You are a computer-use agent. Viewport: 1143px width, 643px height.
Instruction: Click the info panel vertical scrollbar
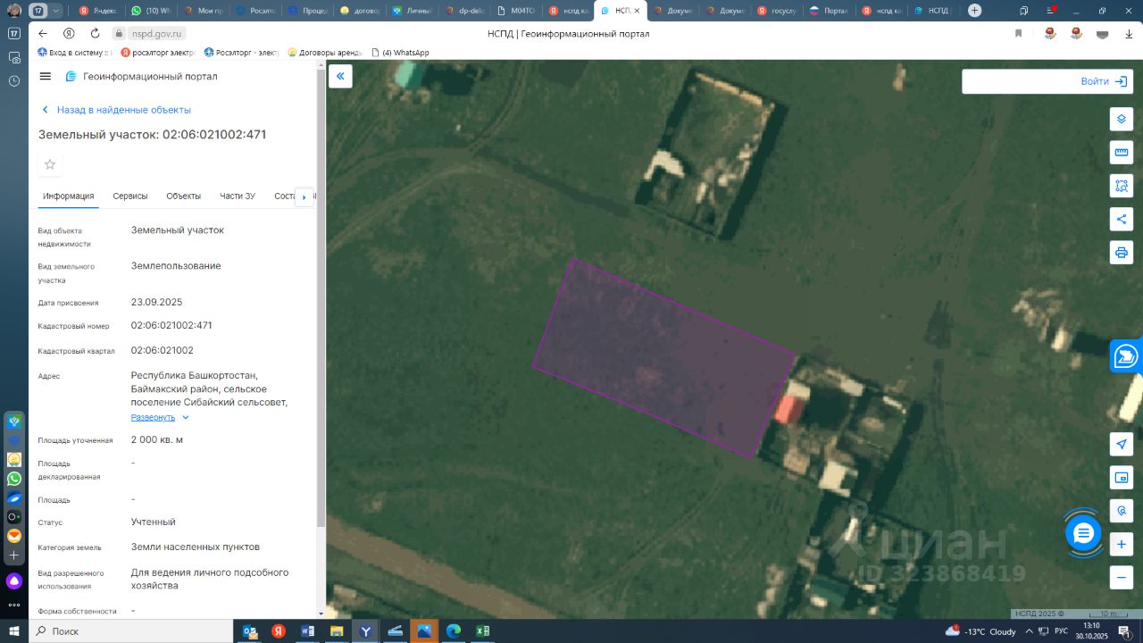click(x=321, y=298)
